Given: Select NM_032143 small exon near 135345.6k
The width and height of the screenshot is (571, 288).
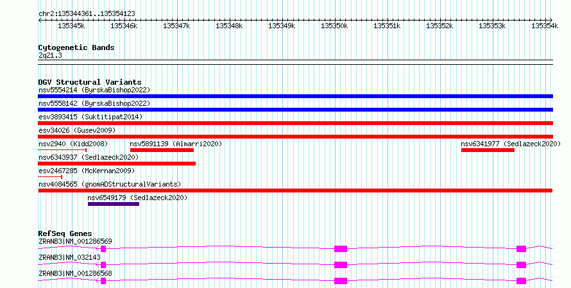Looking at the screenshot, I should click(103, 265).
